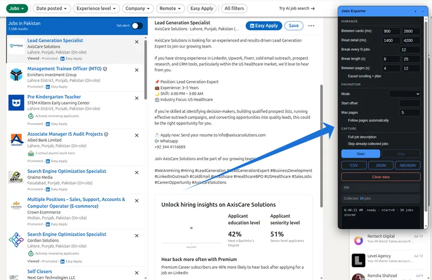
Task: Dismiss the Lead Generation Specialist job card
Action: pyautogui.click(x=137, y=42)
